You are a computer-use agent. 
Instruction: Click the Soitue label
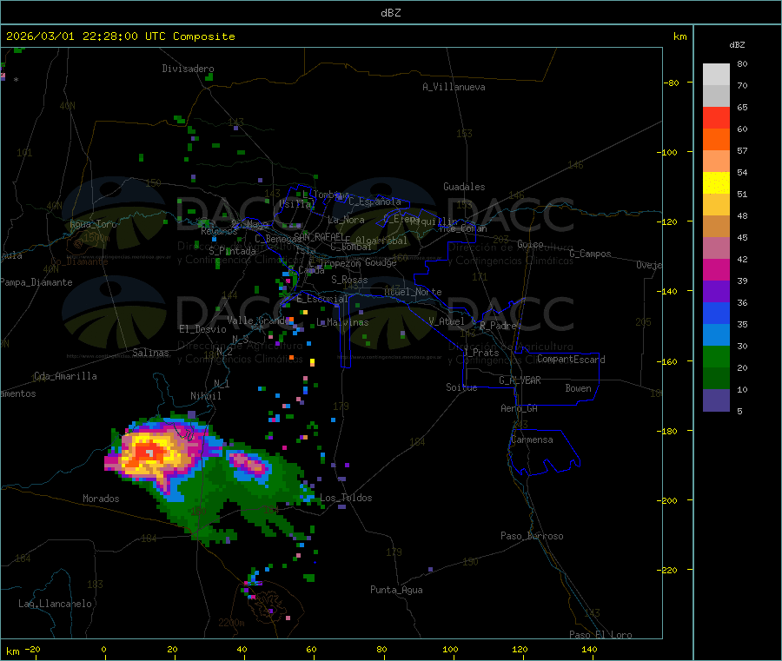pyautogui.click(x=462, y=387)
